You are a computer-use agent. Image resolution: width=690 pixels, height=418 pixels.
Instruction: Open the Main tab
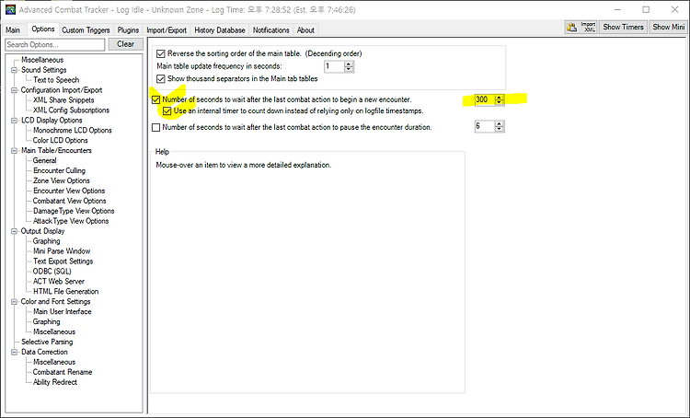(13, 30)
